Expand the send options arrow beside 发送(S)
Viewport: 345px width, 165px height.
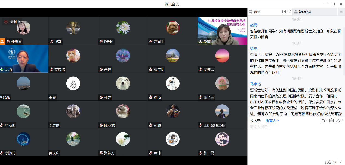(x=341, y=162)
